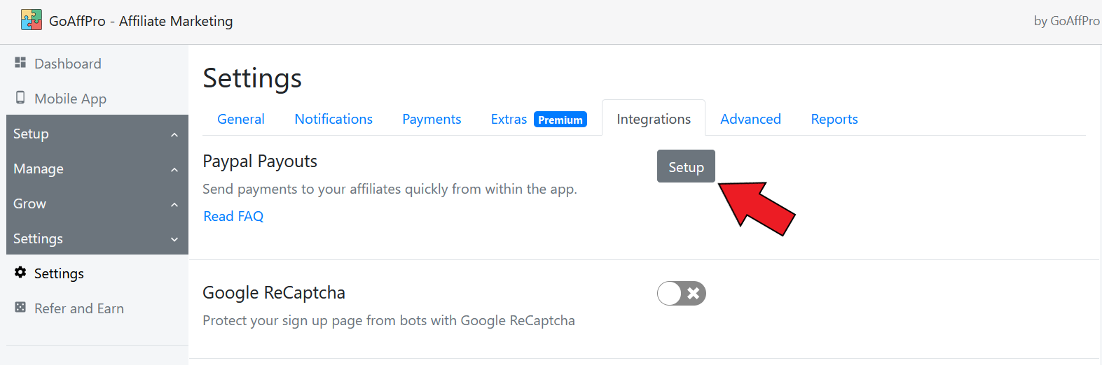The width and height of the screenshot is (1102, 365).
Task: Collapse the Settings sidebar section chevron
Action: (x=174, y=239)
